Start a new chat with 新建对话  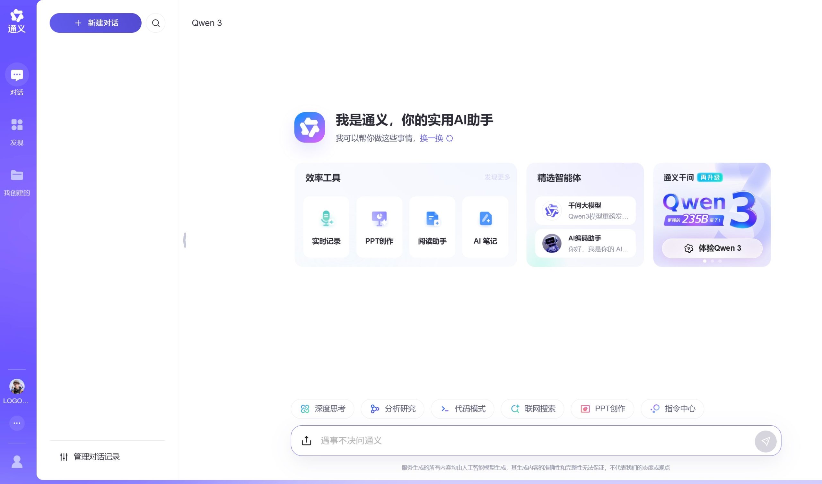click(96, 23)
